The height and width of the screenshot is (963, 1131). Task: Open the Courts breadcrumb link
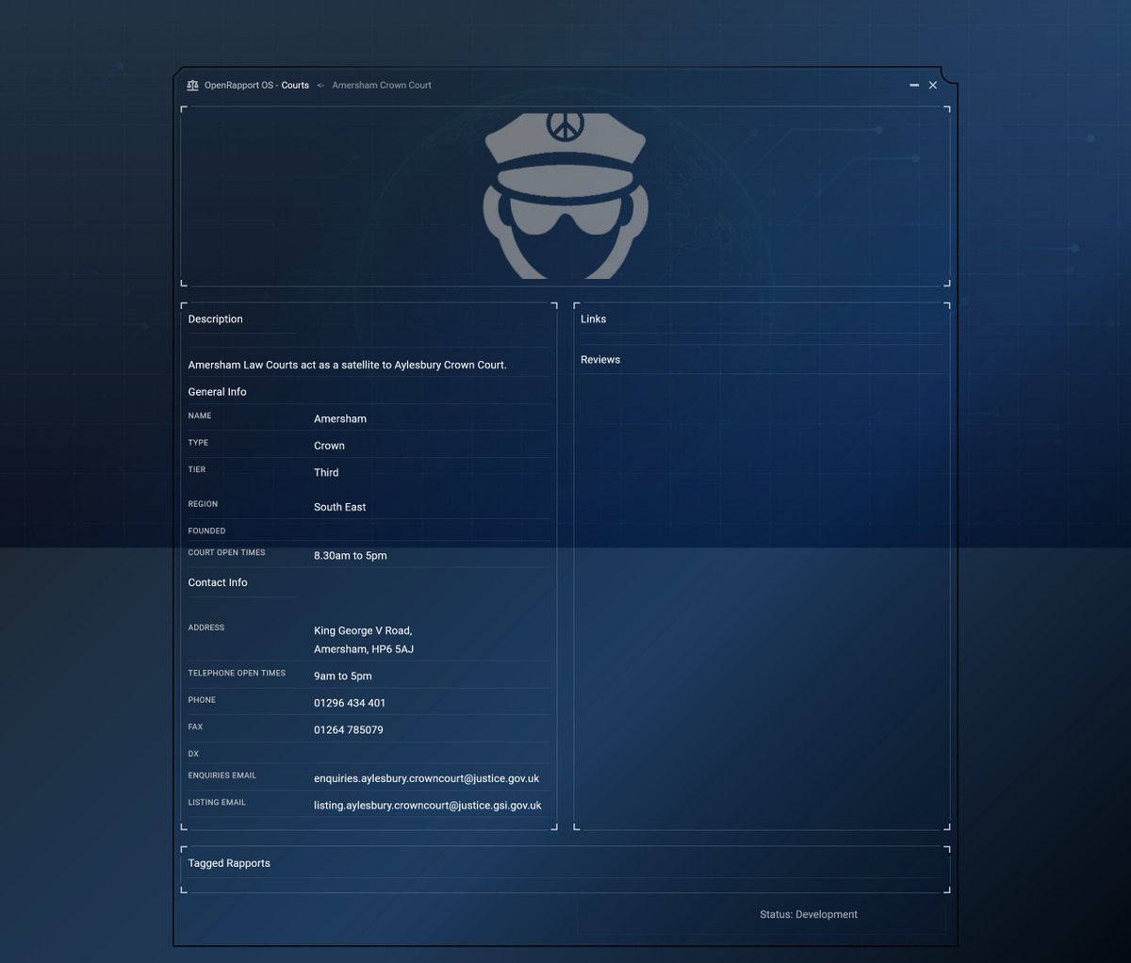point(295,85)
